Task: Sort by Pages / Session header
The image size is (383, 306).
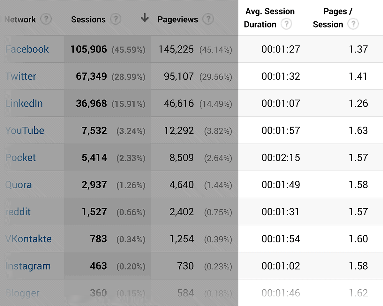Action: pos(333,18)
